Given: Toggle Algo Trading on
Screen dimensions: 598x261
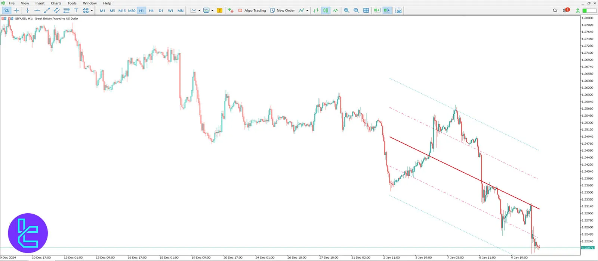Looking at the screenshot, I should coord(252,10).
